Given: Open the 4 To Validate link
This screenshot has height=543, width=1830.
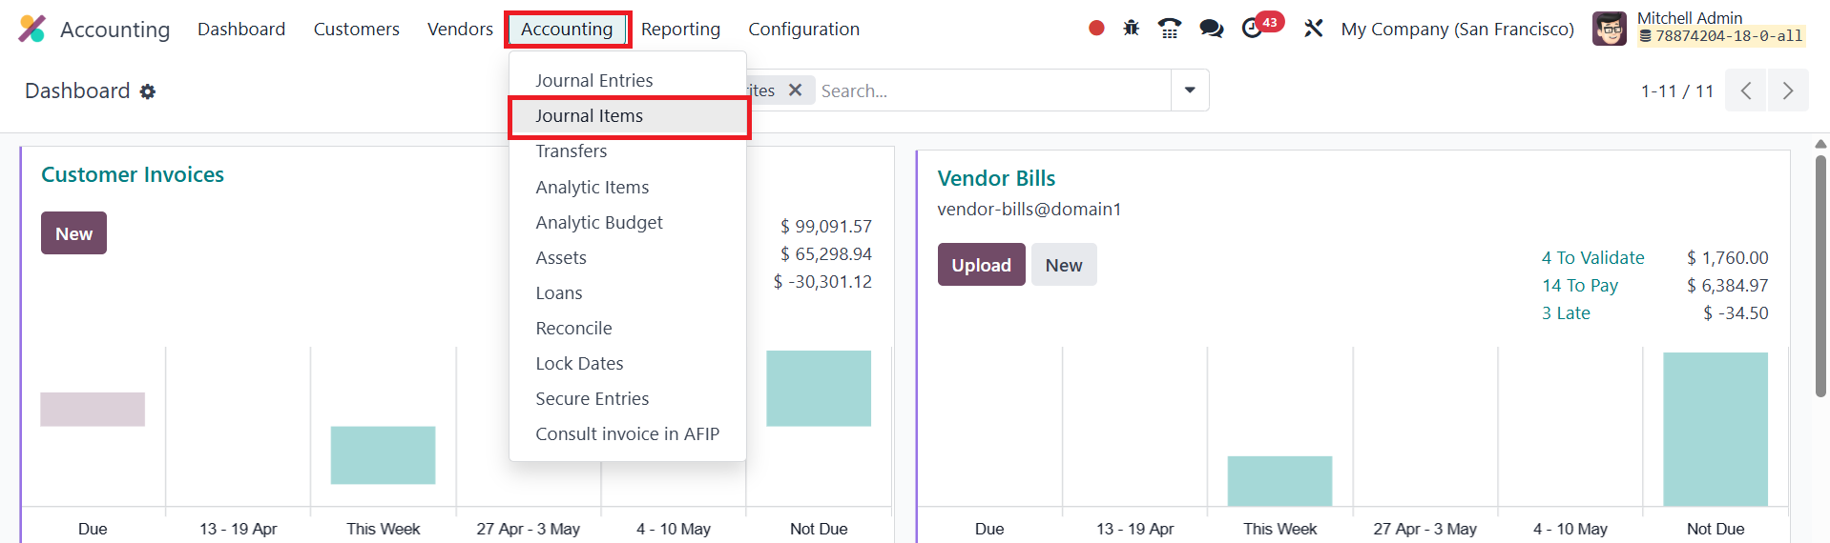Looking at the screenshot, I should (x=1592, y=258).
